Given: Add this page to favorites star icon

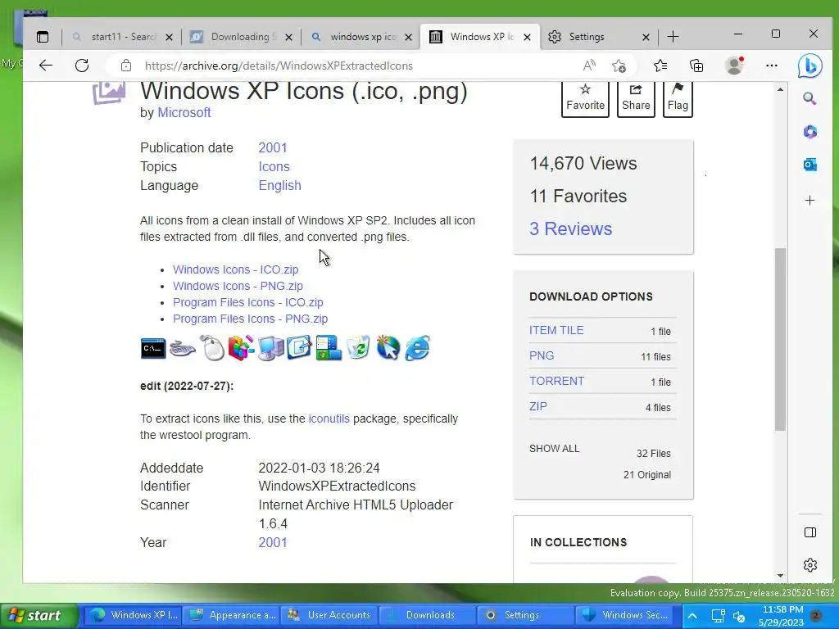Looking at the screenshot, I should point(619,66).
